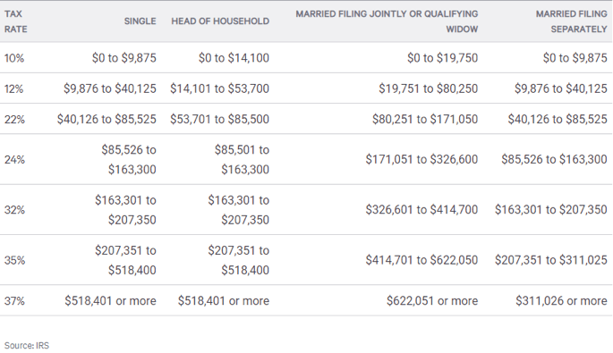Select the $326,601 to $414,700 cell

[421, 210]
